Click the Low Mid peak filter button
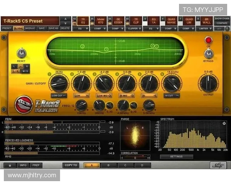The width and height of the screenshot is (231, 185). point(104,96)
